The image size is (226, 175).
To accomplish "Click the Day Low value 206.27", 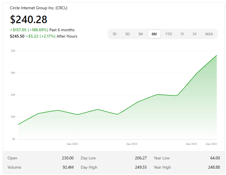I will point(141,158).
